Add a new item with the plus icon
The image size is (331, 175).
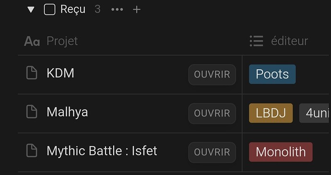(x=137, y=10)
